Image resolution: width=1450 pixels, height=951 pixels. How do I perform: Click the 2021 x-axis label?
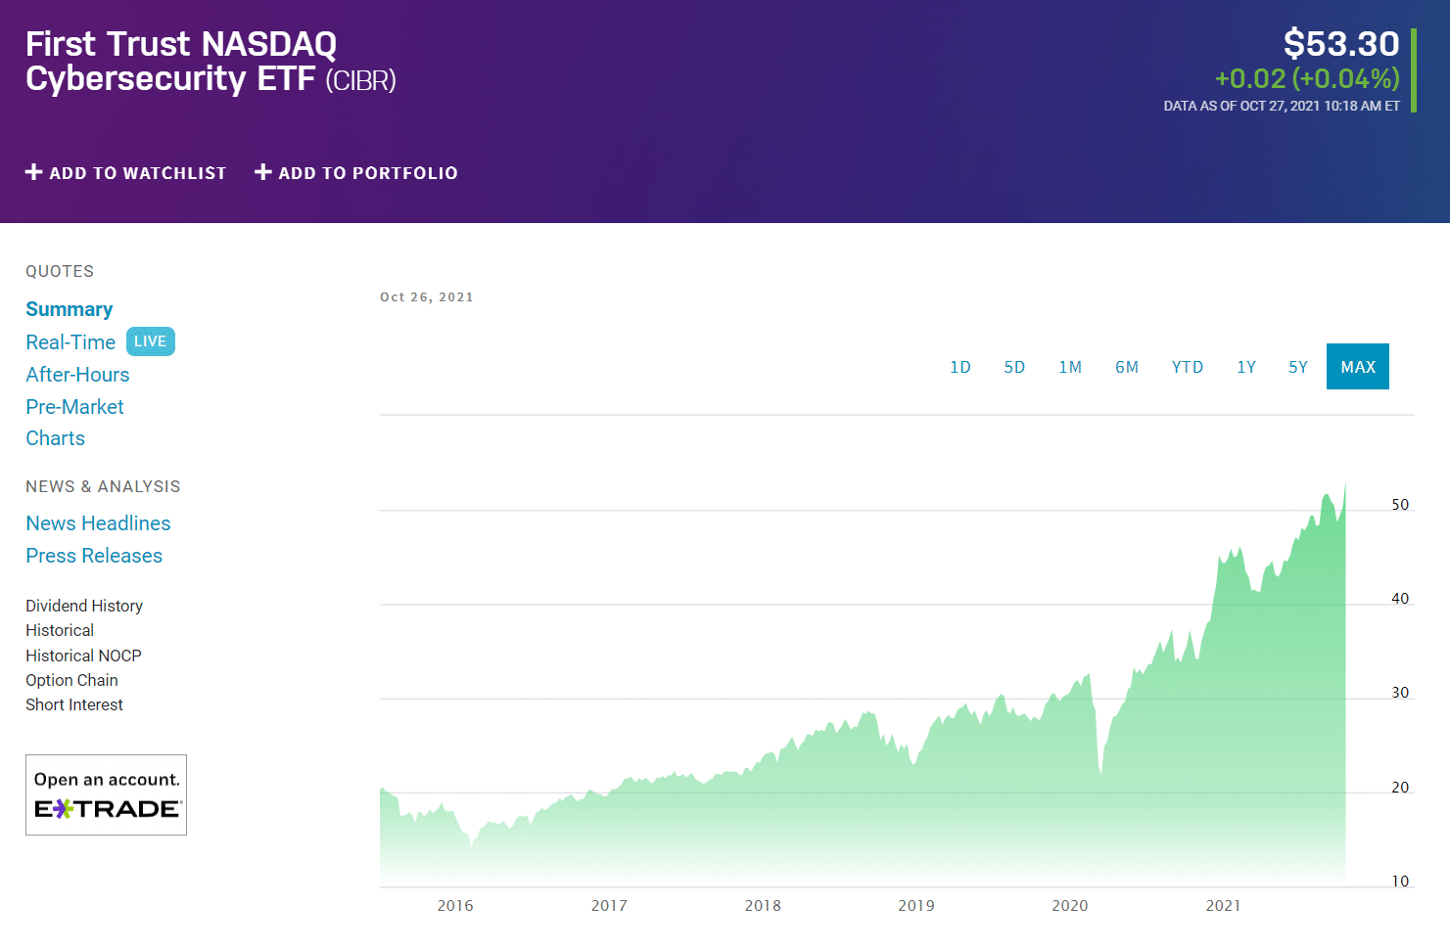(x=1224, y=906)
